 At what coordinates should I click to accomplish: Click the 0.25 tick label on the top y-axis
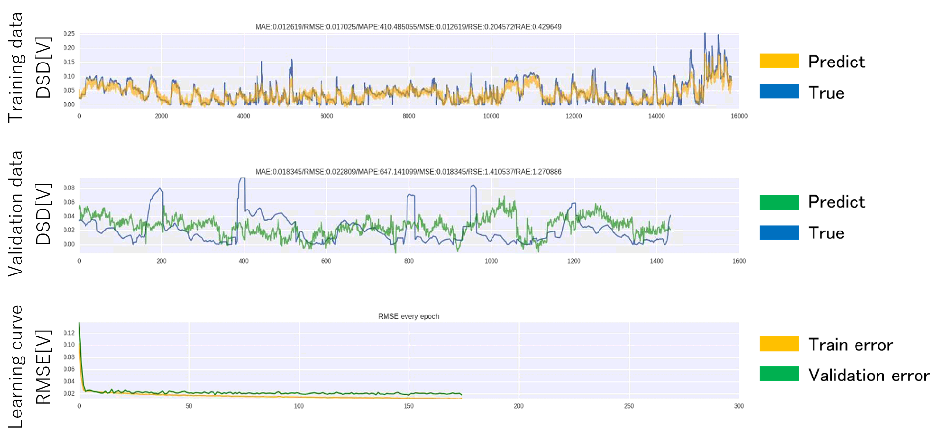[x=68, y=34]
